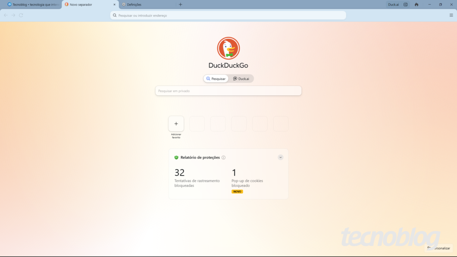Image resolution: width=457 pixels, height=257 pixels.
Task: Select the Novo separador tab
Action: (x=90, y=5)
